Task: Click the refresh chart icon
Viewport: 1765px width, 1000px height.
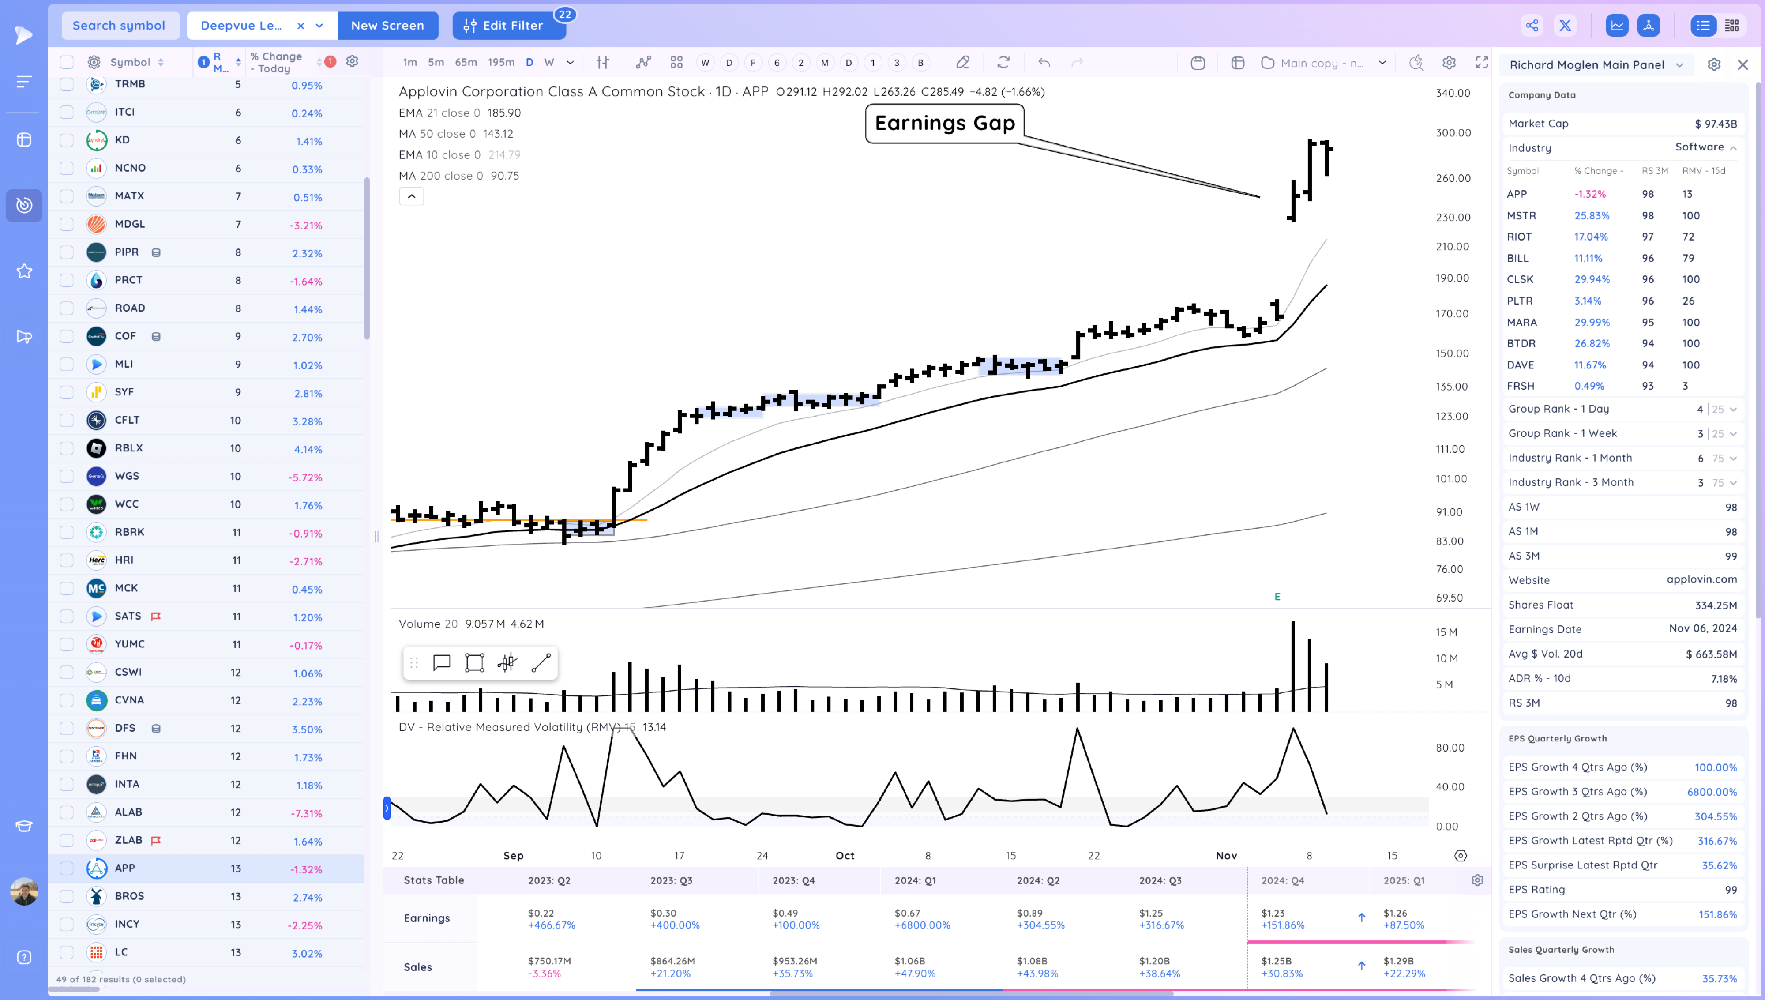Action: (1003, 63)
